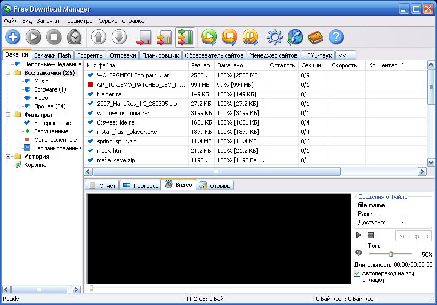Viewport: 437px width, 305px height.
Task: Open the Параметры menu
Action: (x=78, y=21)
